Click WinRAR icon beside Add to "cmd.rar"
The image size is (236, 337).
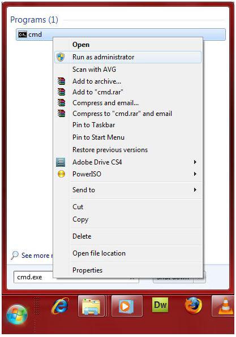61,92
